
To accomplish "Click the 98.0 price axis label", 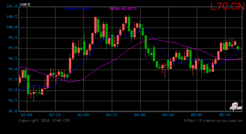I will pyautogui.click(x=13, y=69).
